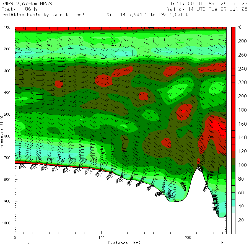Viewport: 249px width, 249px height.
Task: Click the 500 pressure axis label
Action: [x=7, y=114]
